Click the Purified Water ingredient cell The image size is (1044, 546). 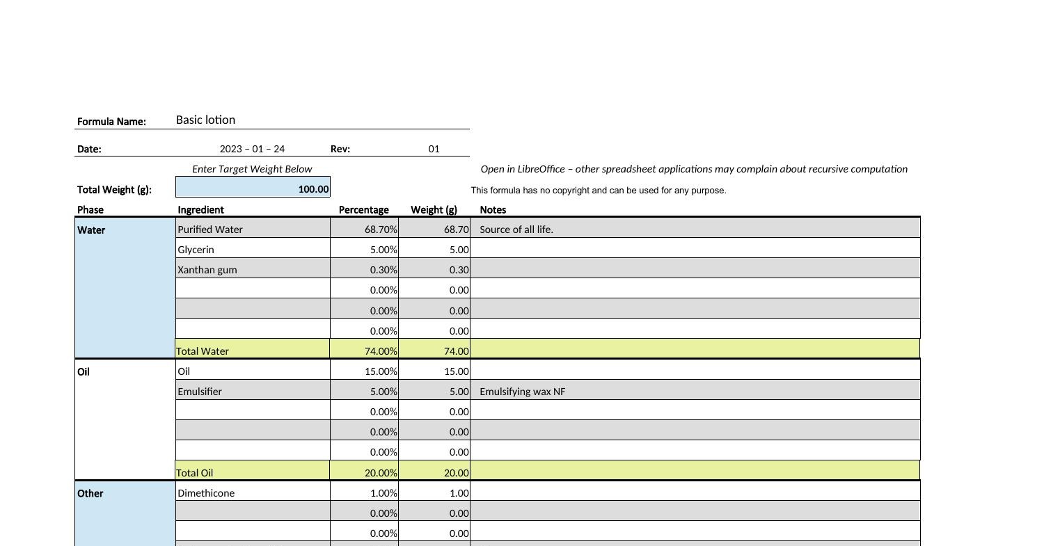[x=253, y=229]
